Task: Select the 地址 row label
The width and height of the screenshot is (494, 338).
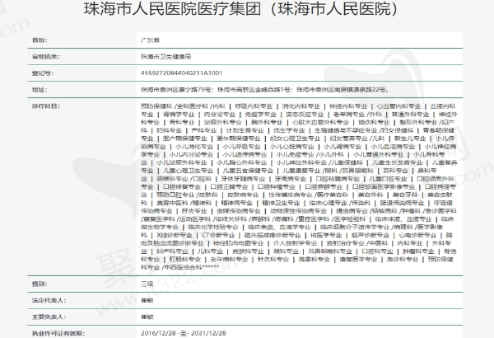Action: point(40,90)
